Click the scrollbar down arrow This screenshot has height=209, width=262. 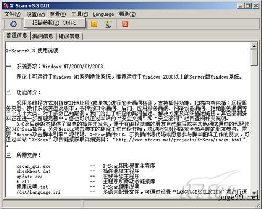pos(254,193)
